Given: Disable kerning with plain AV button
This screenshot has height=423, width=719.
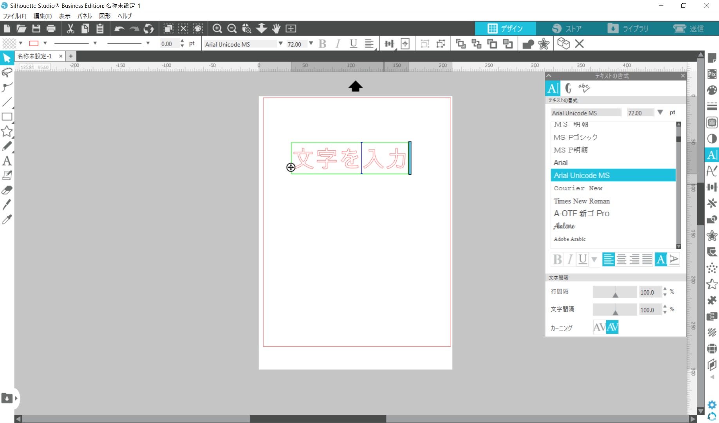Looking at the screenshot, I should (x=600, y=327).
